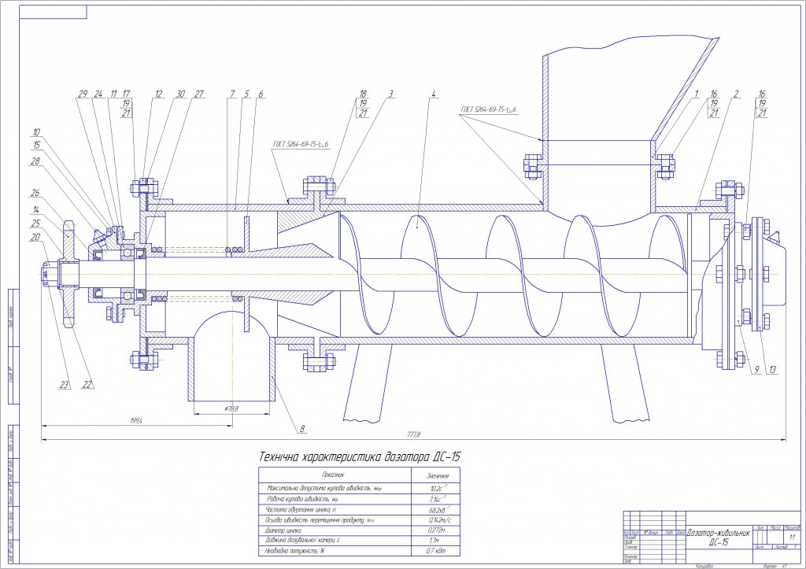The image size is (806, 569).
Task: Click part callout number 23
Action: pyautogui.click(x=65, y=385)
